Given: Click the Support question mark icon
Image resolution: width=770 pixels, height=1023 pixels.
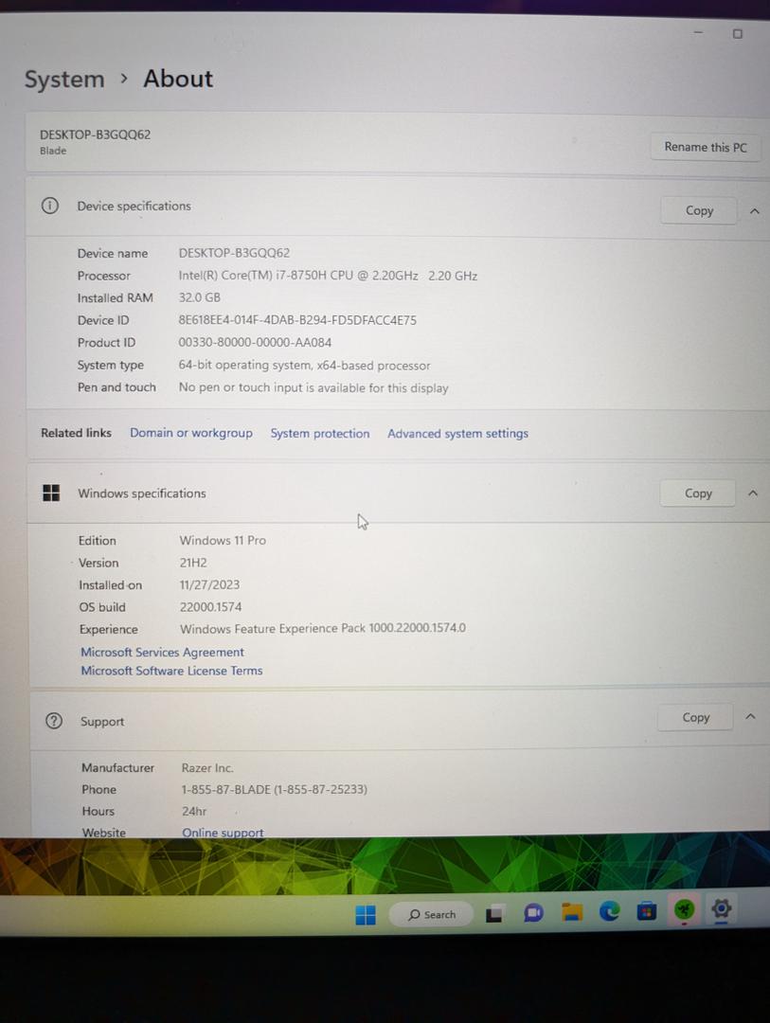Looking at the screenshot, I should coord(53,721).
